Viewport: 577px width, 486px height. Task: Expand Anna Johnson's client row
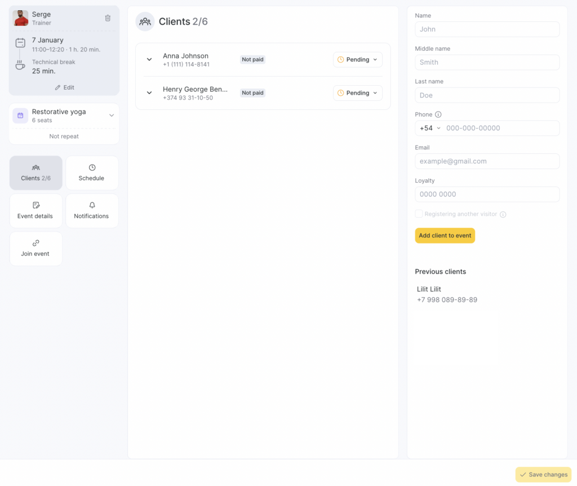(x=149, y=60)
